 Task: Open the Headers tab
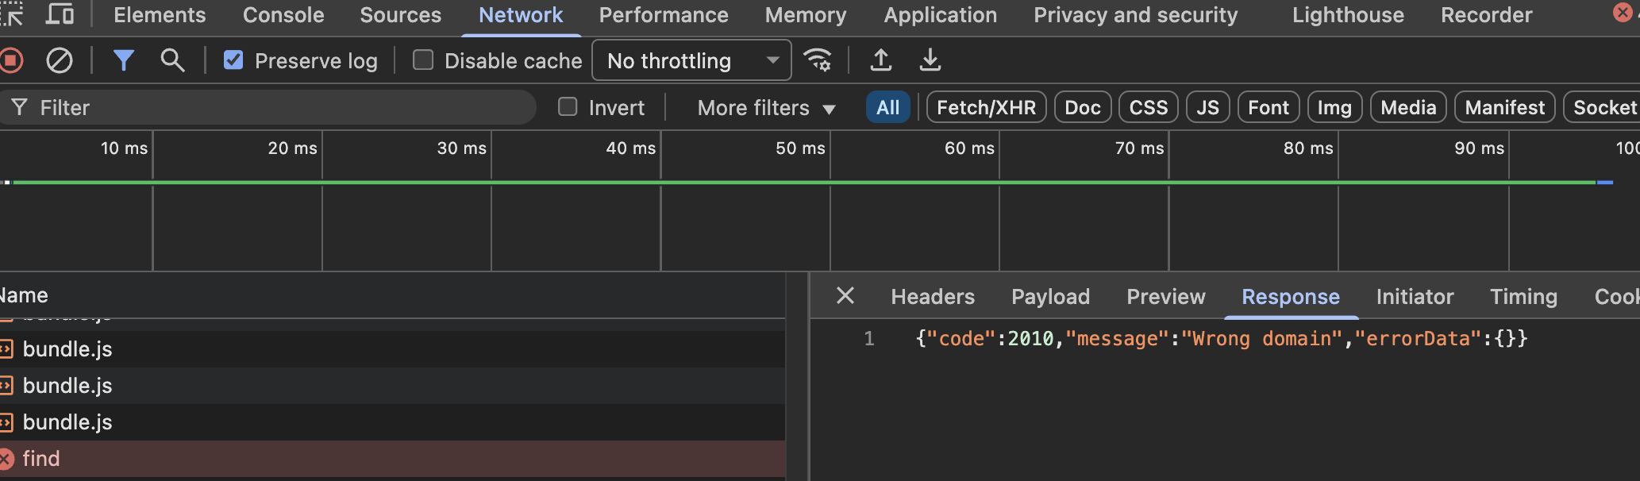pyautogui.click(x=933, y=297)
